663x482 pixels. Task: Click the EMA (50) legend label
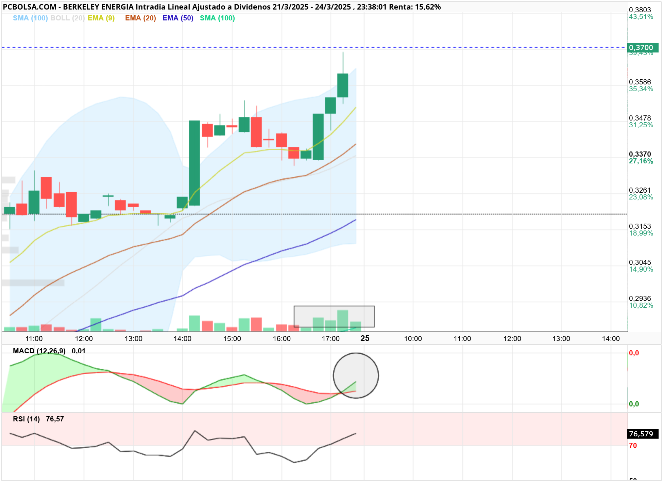(x=178, y=18)
